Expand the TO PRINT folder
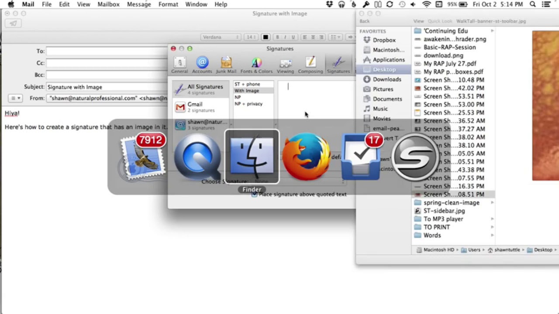 492,227
